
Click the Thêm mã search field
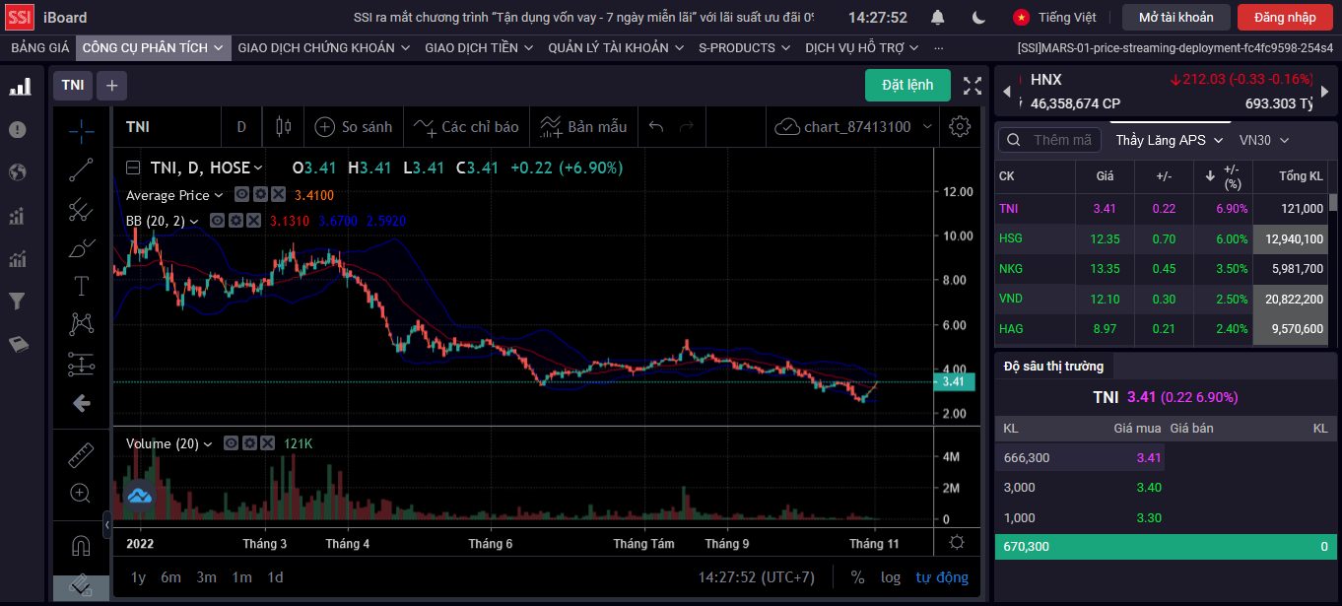[1050, 140]
